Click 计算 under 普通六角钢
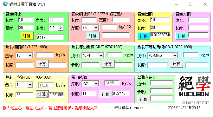213x117 pixels. click(144, 99)
